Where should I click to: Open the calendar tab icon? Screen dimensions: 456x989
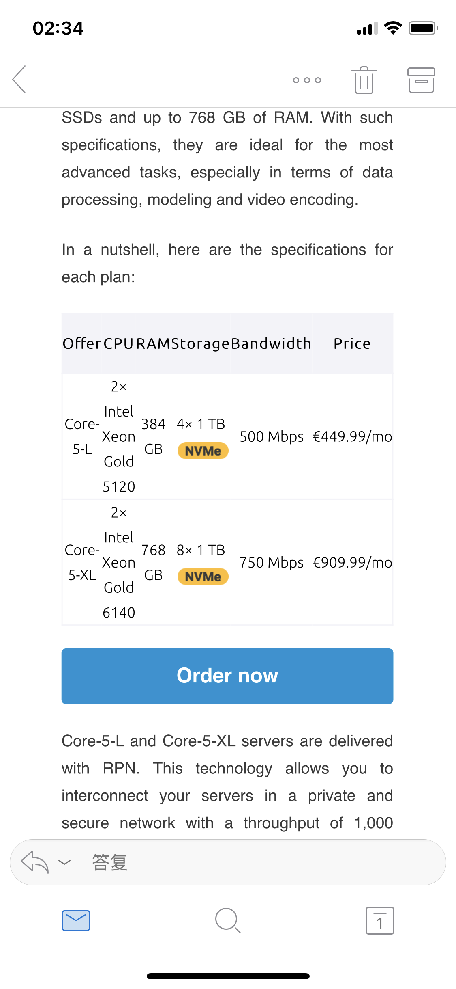click(380, 920)
